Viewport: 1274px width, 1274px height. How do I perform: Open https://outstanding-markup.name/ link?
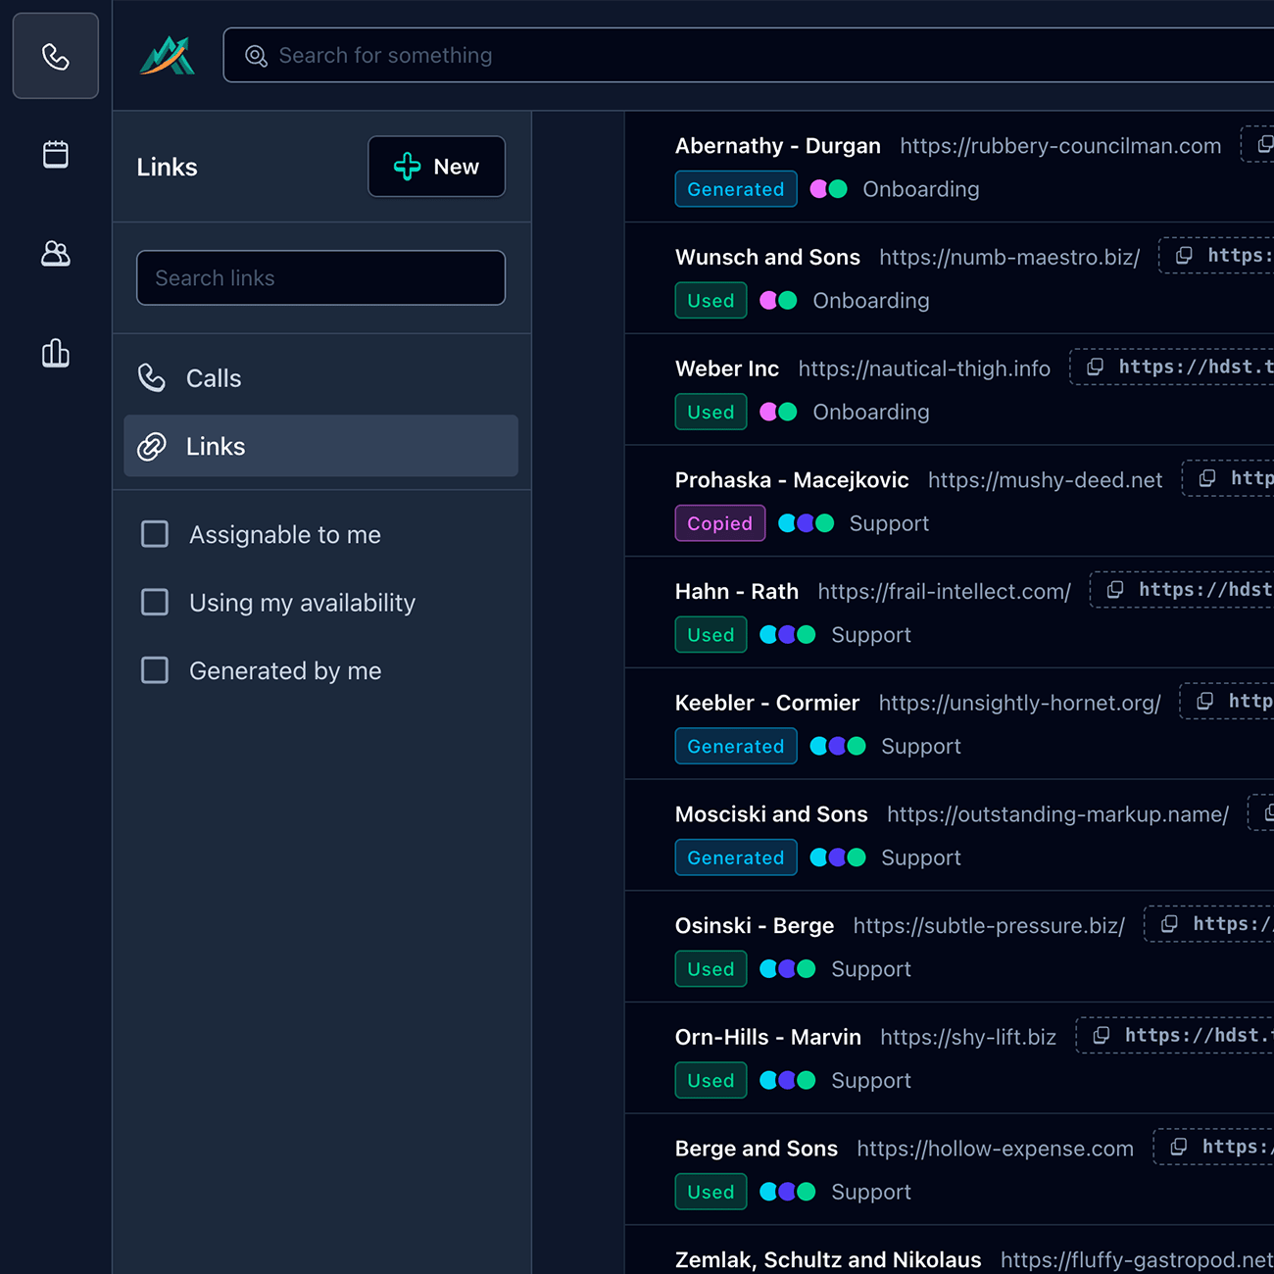pyautogui.click(x=1057, y=814)
